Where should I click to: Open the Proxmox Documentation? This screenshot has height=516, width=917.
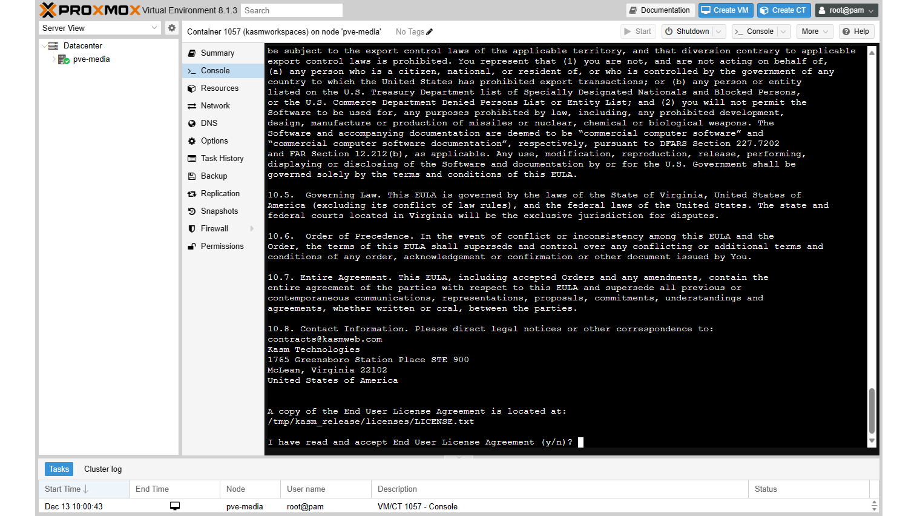[660, 10]
